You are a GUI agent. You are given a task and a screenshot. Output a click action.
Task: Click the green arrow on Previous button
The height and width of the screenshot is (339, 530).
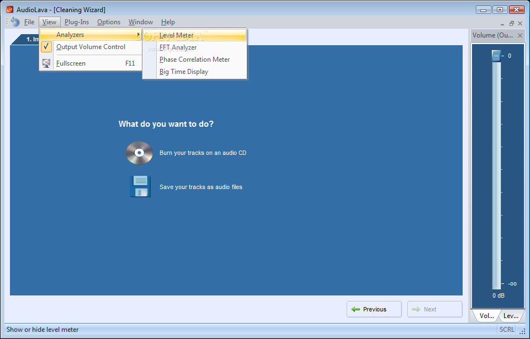click(x=356, y=309)
